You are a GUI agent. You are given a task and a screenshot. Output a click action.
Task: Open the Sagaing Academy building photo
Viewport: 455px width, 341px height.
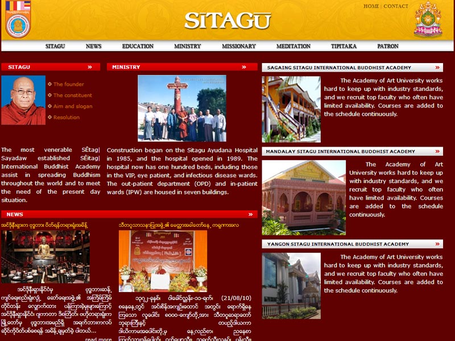coord(291,109)
